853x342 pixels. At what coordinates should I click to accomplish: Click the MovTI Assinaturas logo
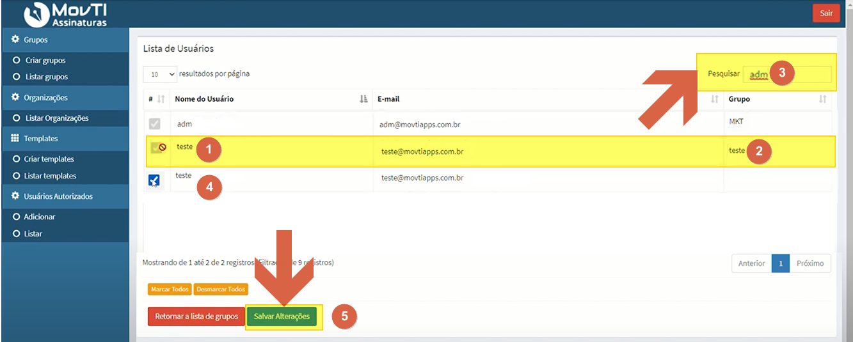tap(66, 14)
